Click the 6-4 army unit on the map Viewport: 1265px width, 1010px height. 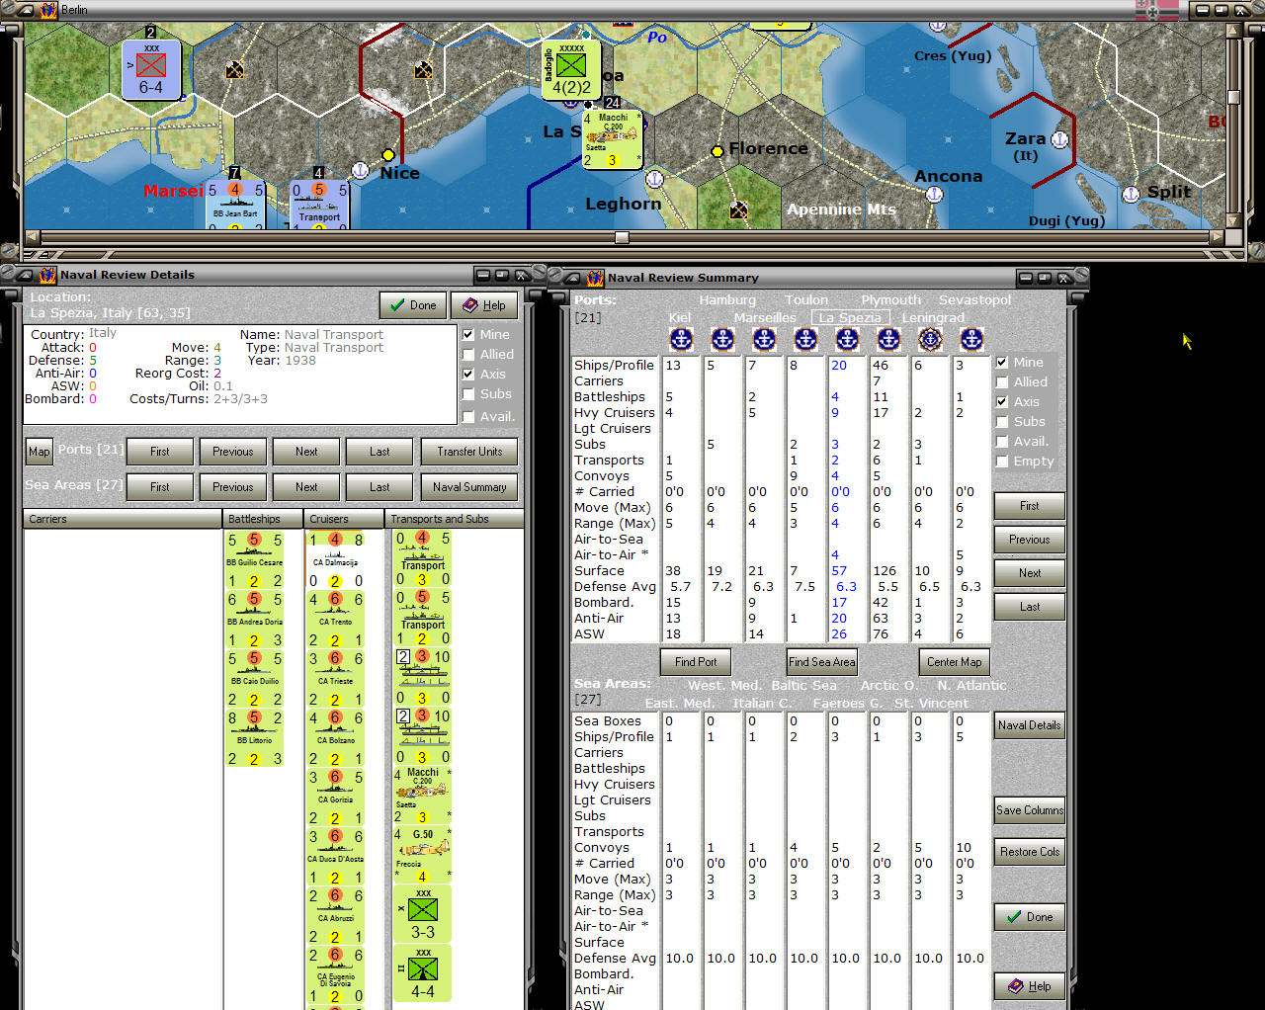pos(151,70)
